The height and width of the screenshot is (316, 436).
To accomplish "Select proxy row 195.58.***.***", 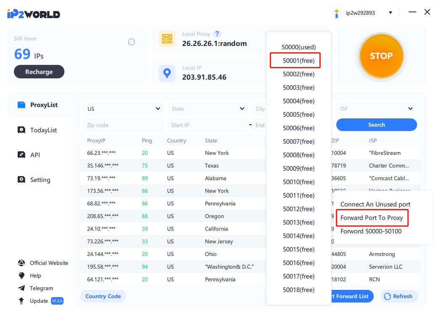I will pos(173,267).
